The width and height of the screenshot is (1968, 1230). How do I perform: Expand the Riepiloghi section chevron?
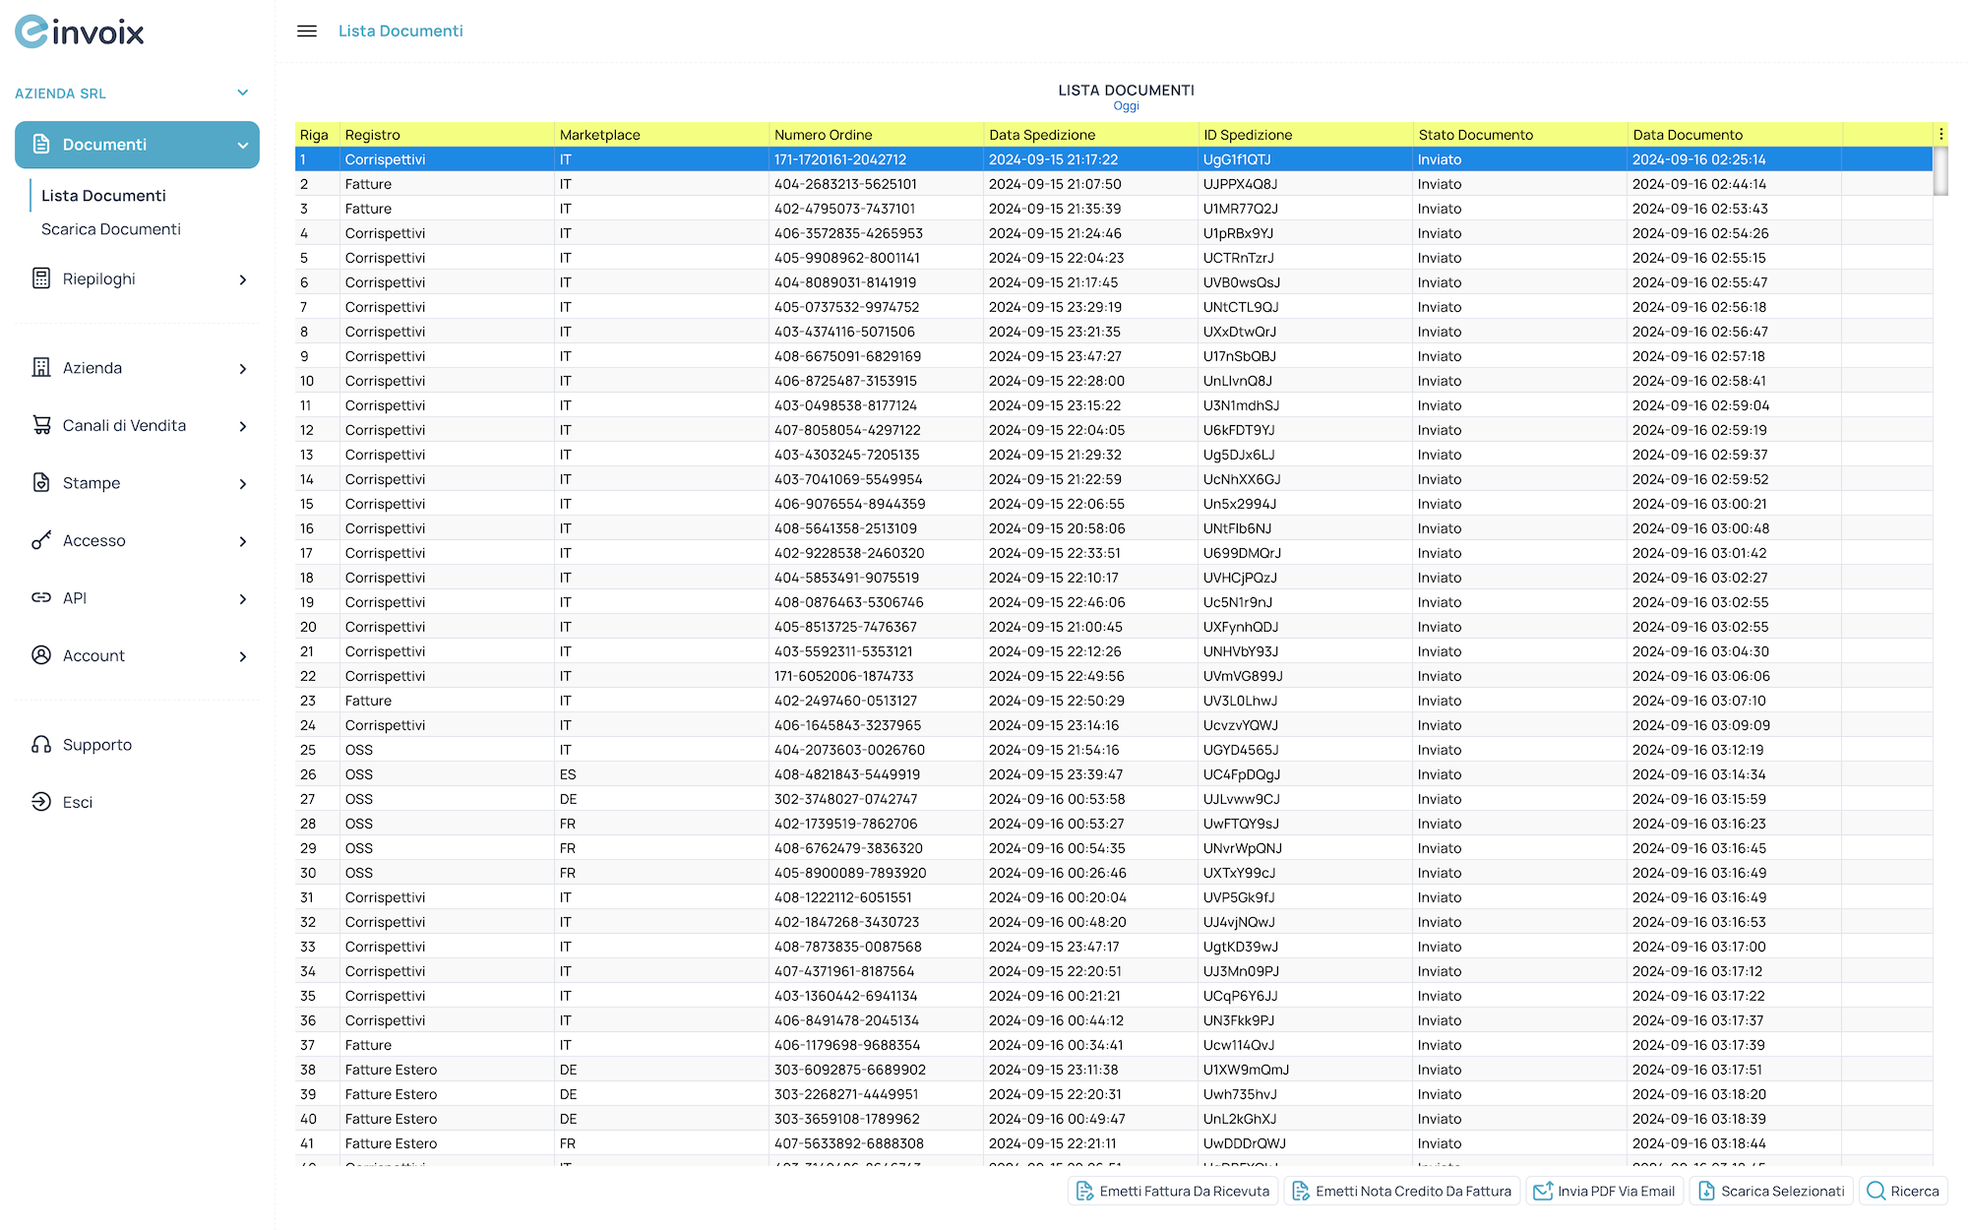tap(243, 279)
